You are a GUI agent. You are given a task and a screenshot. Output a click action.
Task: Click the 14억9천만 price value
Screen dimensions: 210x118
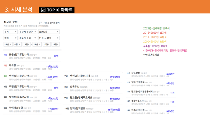(x=170, y=111)
